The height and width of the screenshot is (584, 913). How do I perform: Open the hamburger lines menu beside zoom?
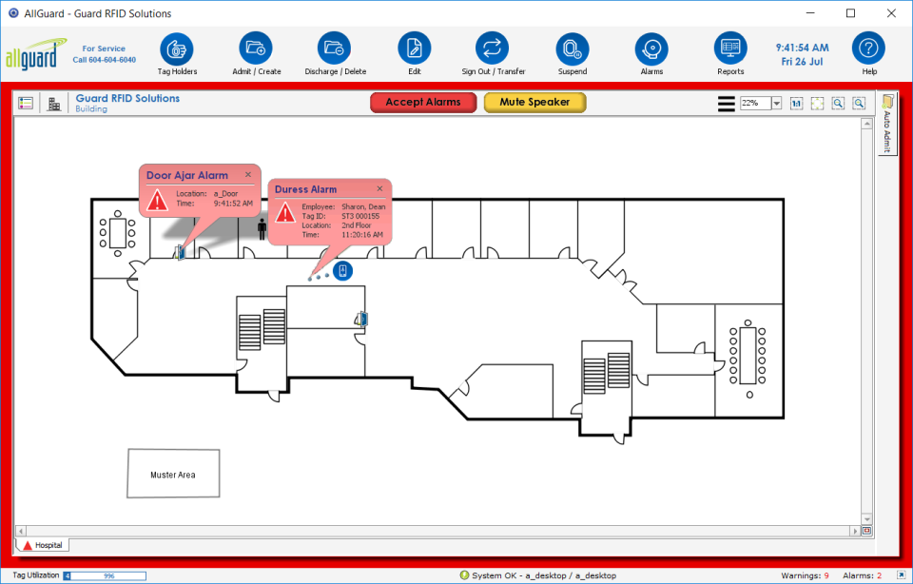(x=726, y=103)
